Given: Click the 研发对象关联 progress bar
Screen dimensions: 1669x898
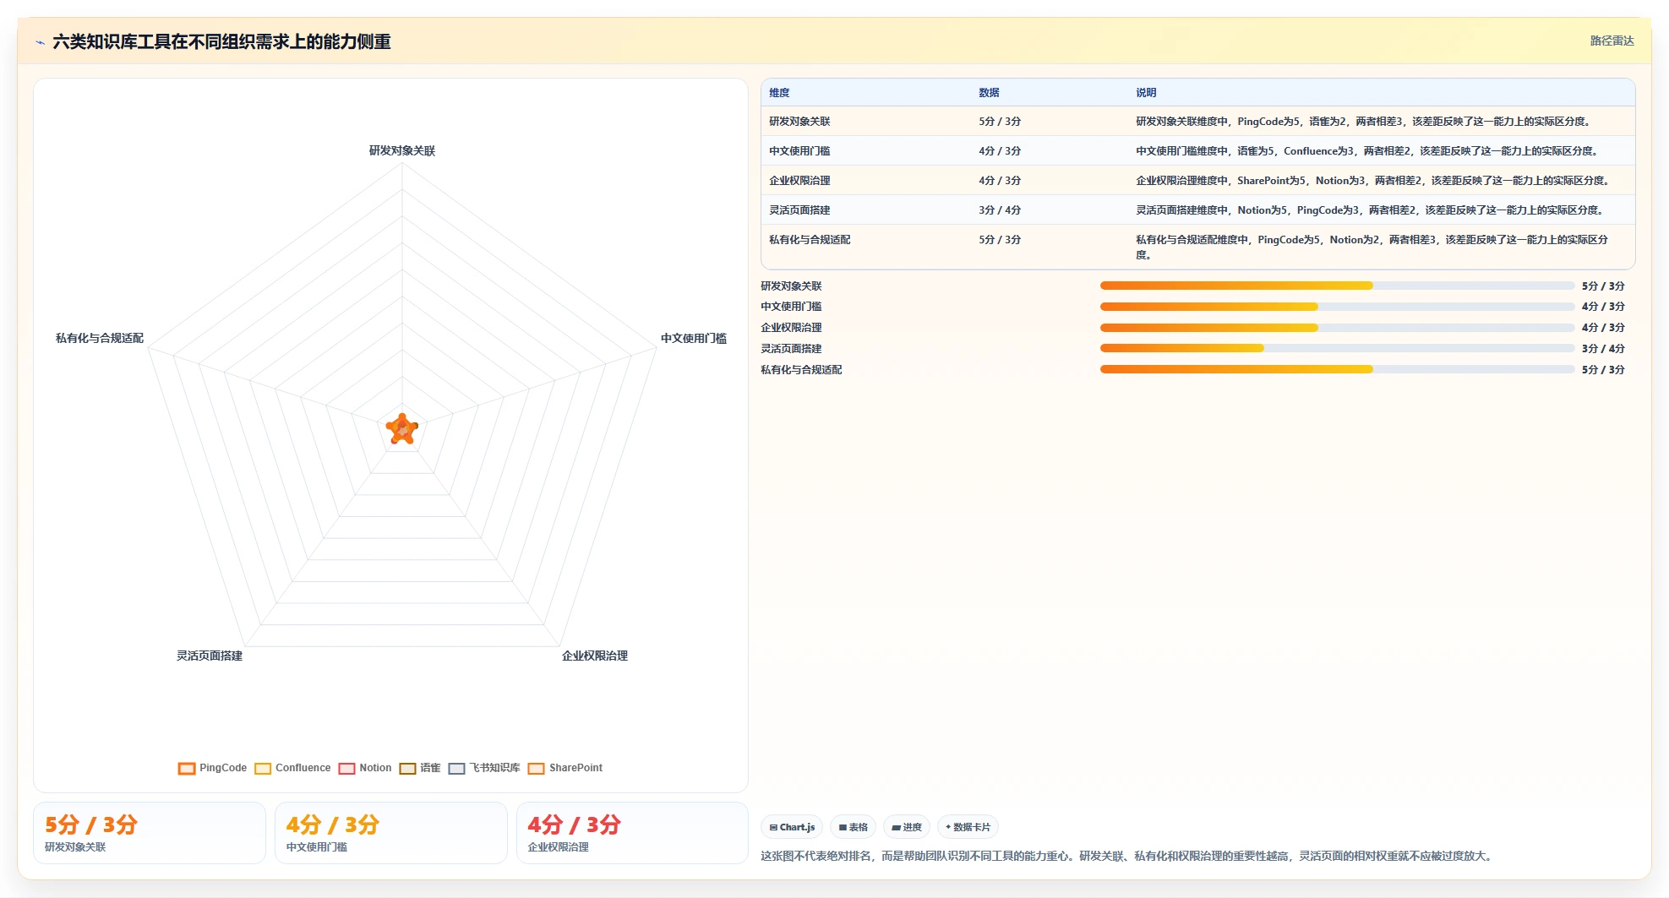Looking at the screenshot, I should point(1337,286).
